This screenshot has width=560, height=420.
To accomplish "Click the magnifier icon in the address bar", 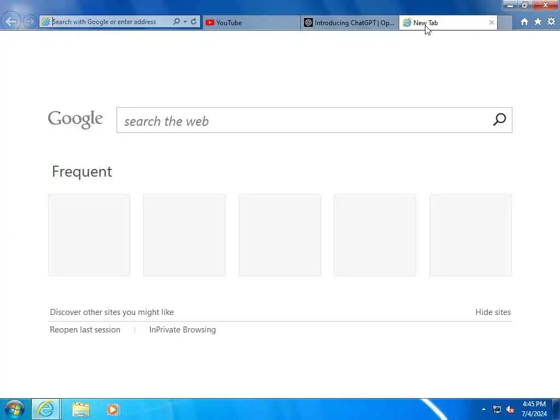I will (177, 21).
